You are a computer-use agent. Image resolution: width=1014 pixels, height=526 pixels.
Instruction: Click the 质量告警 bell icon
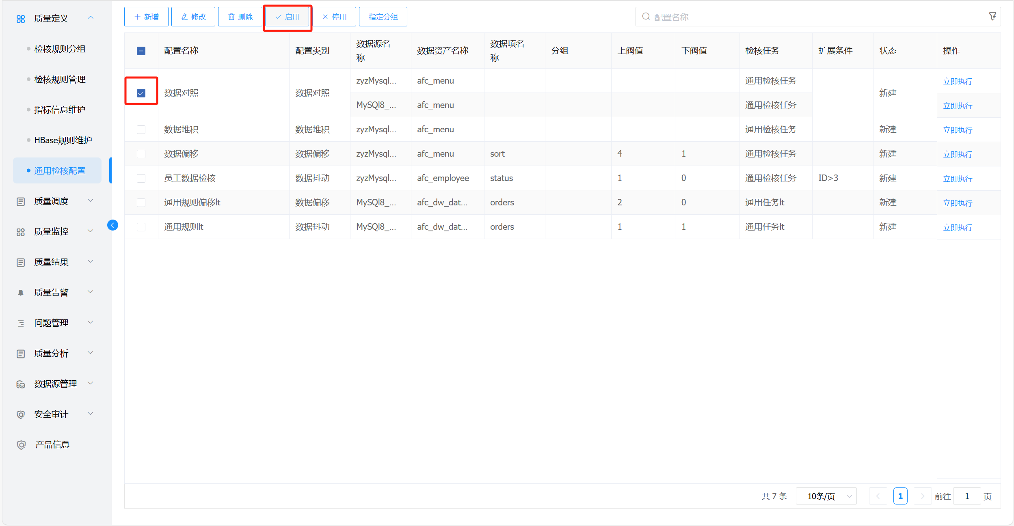point(21,293)
